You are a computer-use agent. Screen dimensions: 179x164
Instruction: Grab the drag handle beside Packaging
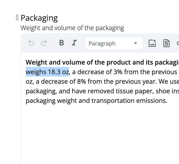(17, 18)
